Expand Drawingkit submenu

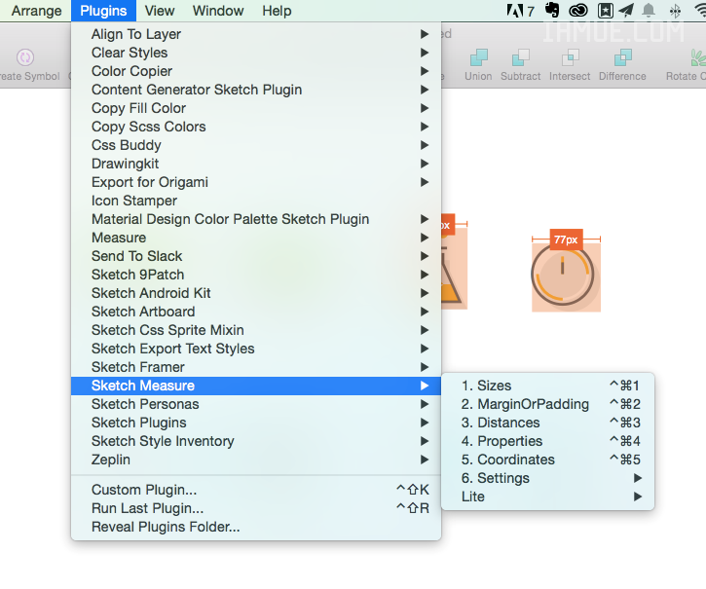tap(256, 164)
